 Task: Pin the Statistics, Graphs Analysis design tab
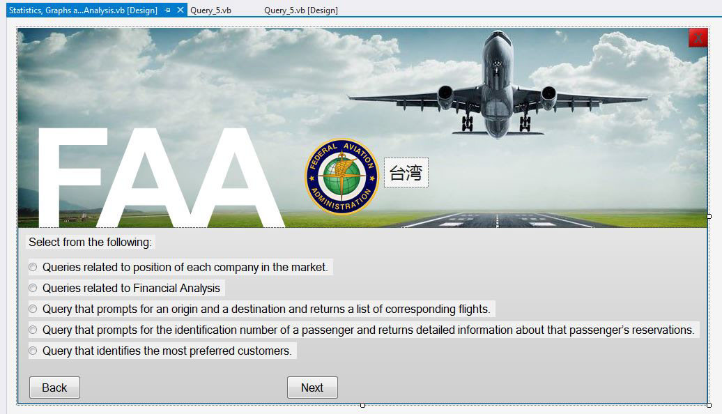(168, 10)
